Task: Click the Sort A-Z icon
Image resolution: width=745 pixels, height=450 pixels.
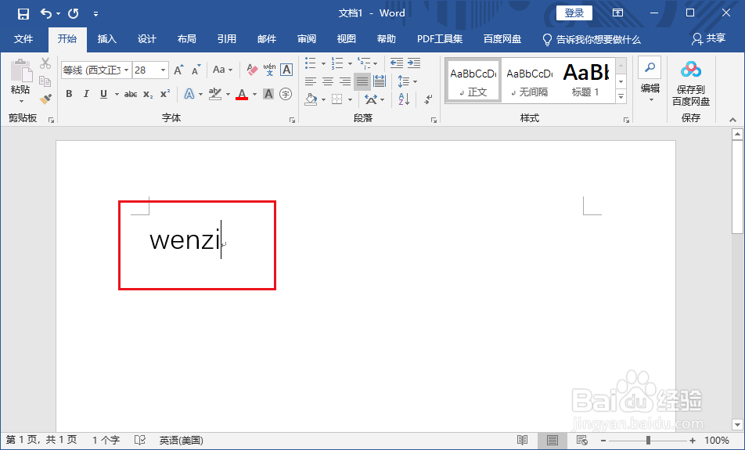Action: pyautogui.click(x=404, y=99)
